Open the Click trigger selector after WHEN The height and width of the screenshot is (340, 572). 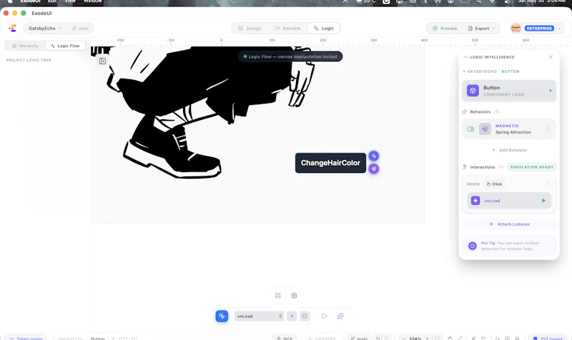click(x=494, y=184)
